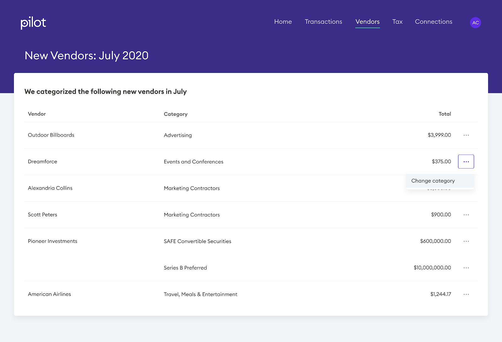This screenshot has height=342, width=502.
Task: Select Change category from the open menu
Action: tap(433, 181)
